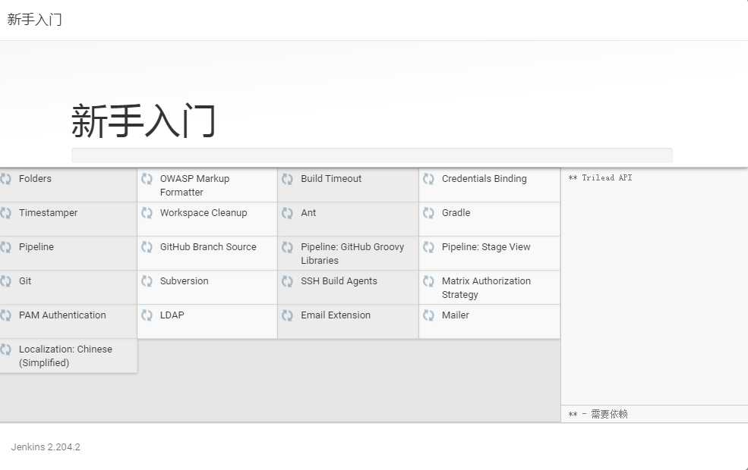Screen dimensions: 748x470
Task: Click the Pipeline plugin text
Action: point(36,247)
